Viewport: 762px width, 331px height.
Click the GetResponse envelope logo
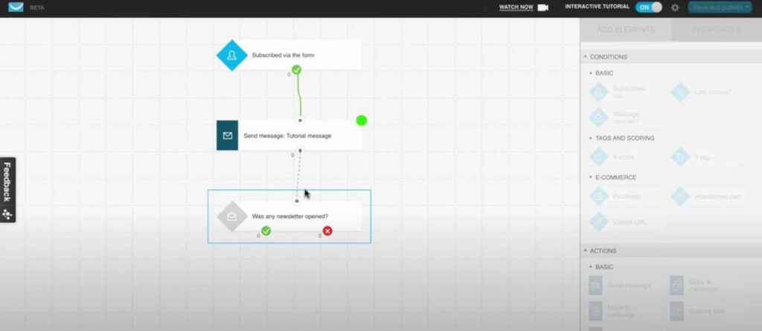click(x=16, y=7)
